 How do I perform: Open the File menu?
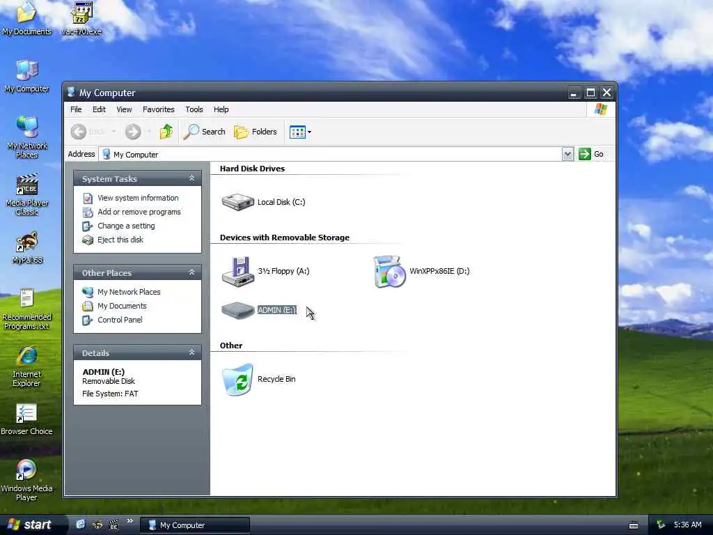pyautogui.click(x=76, y=109)
